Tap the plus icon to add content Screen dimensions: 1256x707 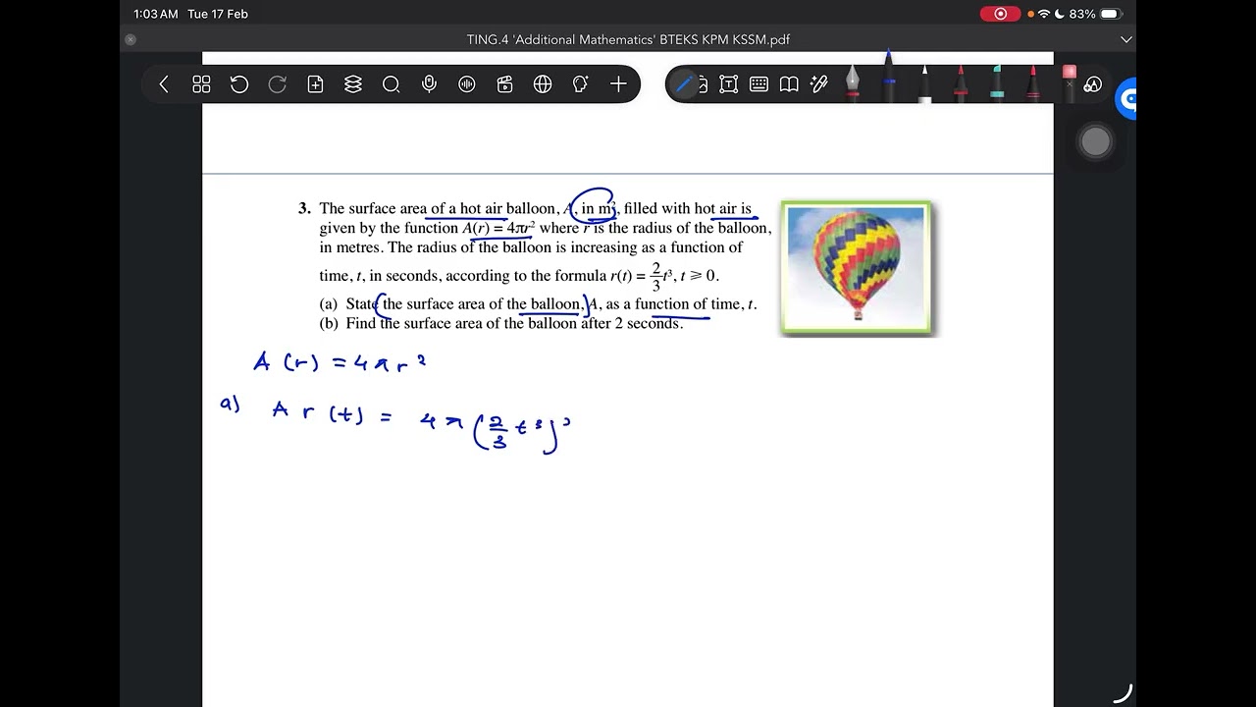618,84
